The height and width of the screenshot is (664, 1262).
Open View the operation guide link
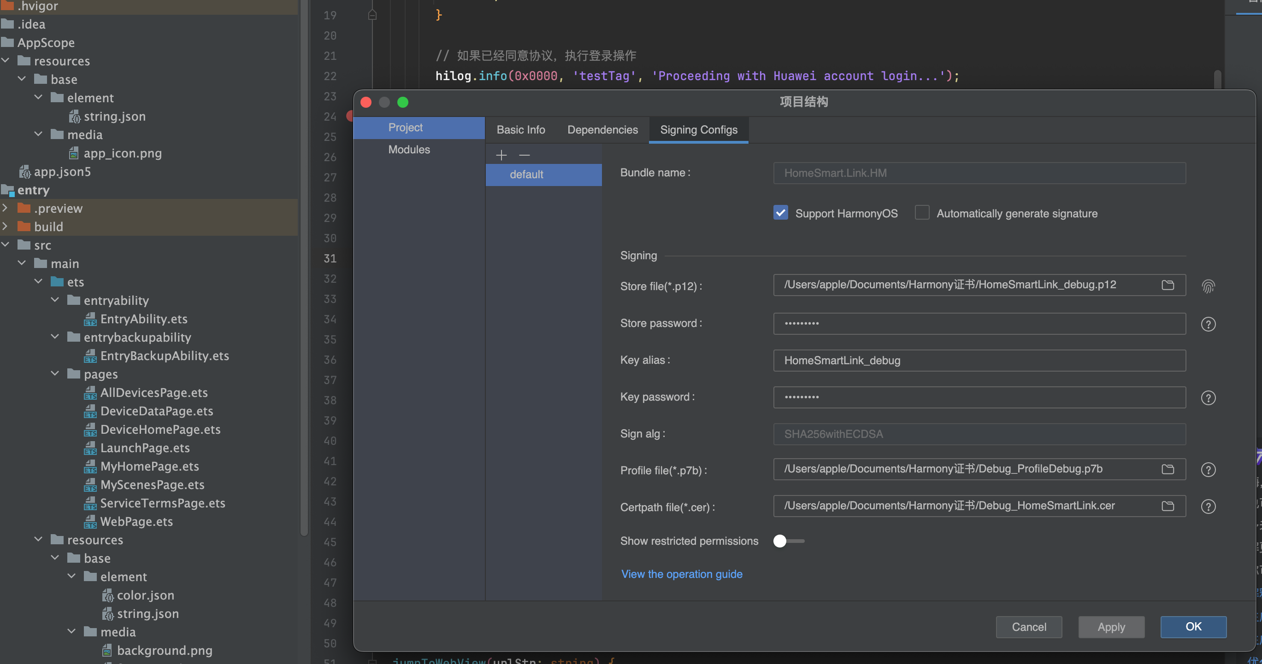[x=682, y=574]
